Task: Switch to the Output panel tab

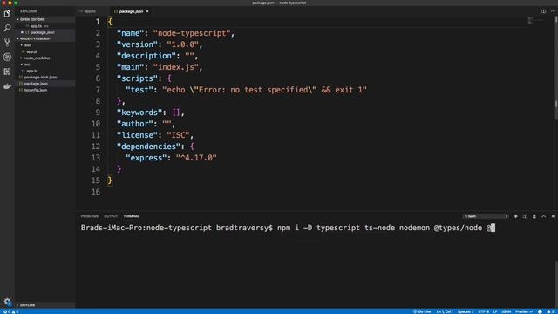Action: pos(111,216)
